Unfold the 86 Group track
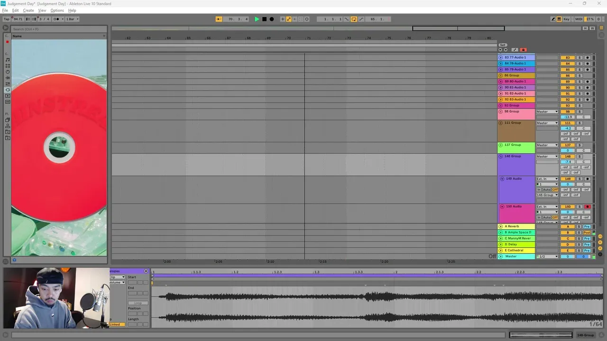The height and width of the screenshot is (341, 607). pos(501,76)
